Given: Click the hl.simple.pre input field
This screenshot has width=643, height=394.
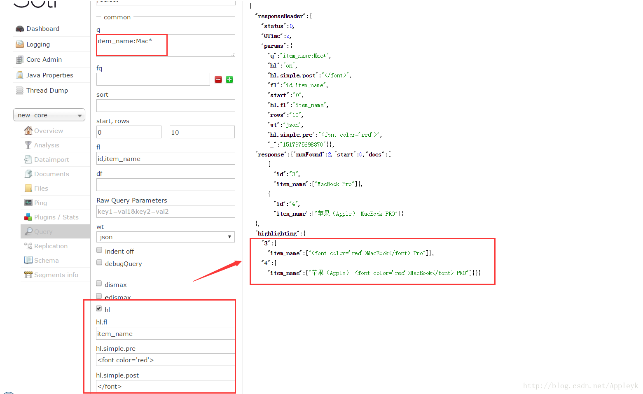Looking at the screenshot, I should click(166, 360).
